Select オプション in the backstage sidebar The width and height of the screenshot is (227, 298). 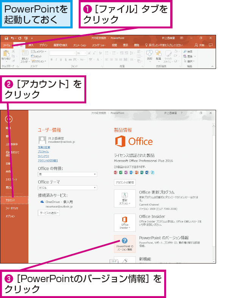click(x=10, y=216)
